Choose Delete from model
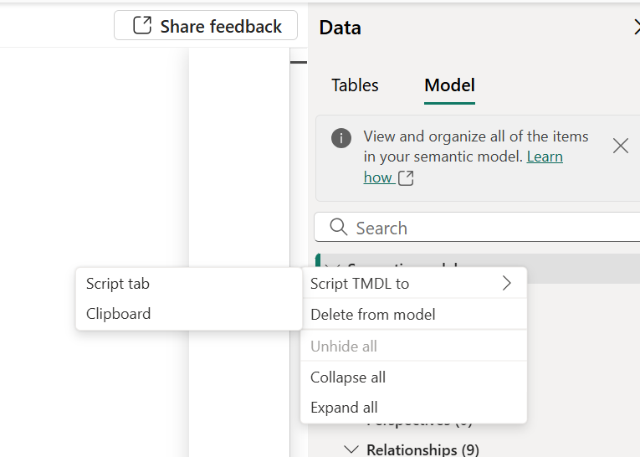The height and width of the screenshot is (457, 640). tap(372, 315)
